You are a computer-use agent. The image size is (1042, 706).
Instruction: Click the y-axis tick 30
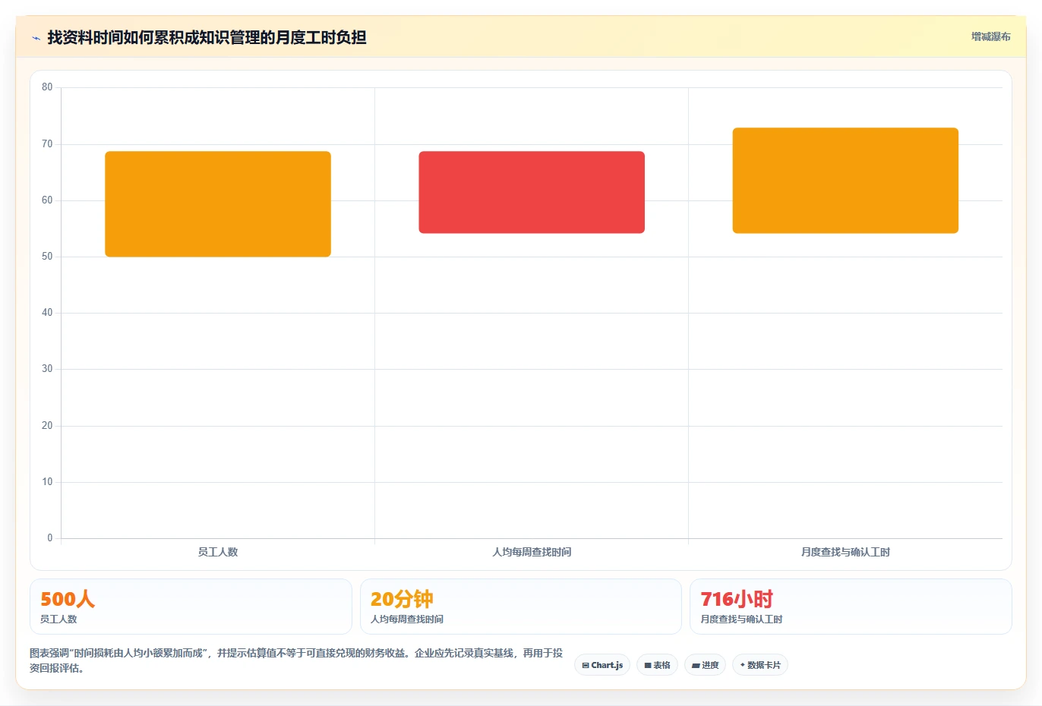pos(47,369)
